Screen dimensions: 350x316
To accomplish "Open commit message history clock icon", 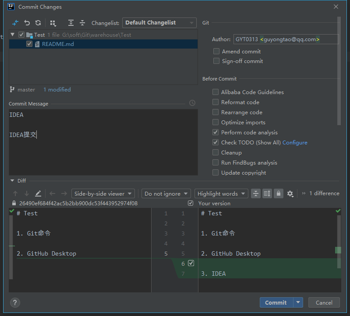I will pyautogui.click(x=192, y=103).
